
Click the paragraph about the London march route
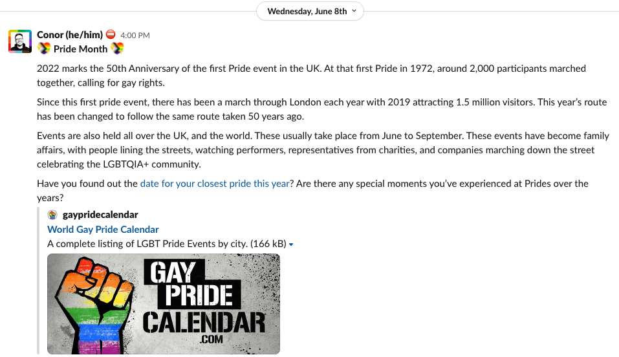click(310, 109)
